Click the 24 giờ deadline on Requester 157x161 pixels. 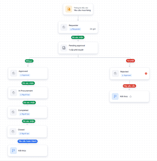93,29
